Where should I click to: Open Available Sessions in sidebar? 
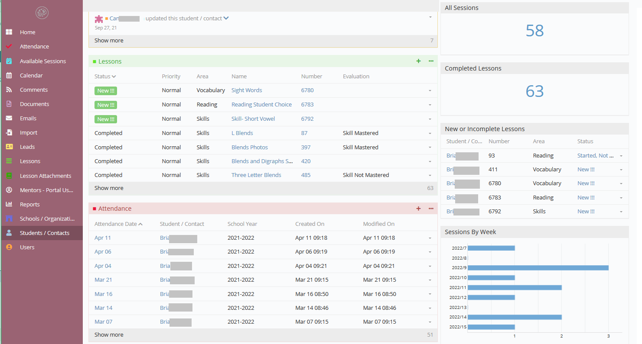point(42,61)
